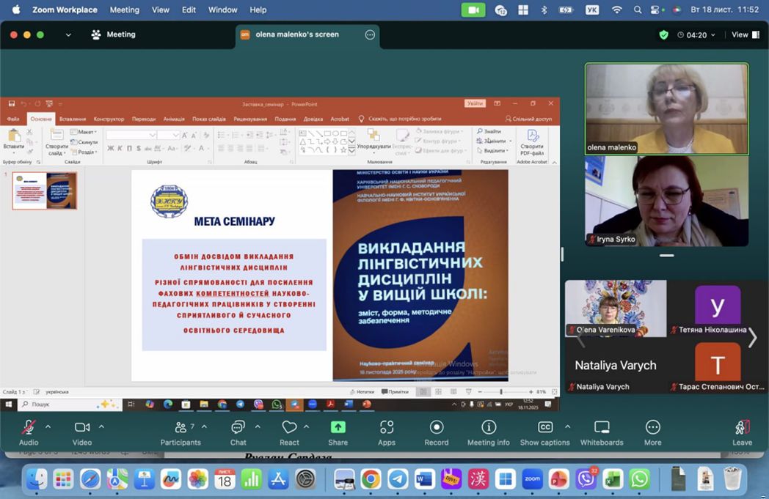
Task: Click More in the meeting toolbar
Action: [x=652, y=428]
